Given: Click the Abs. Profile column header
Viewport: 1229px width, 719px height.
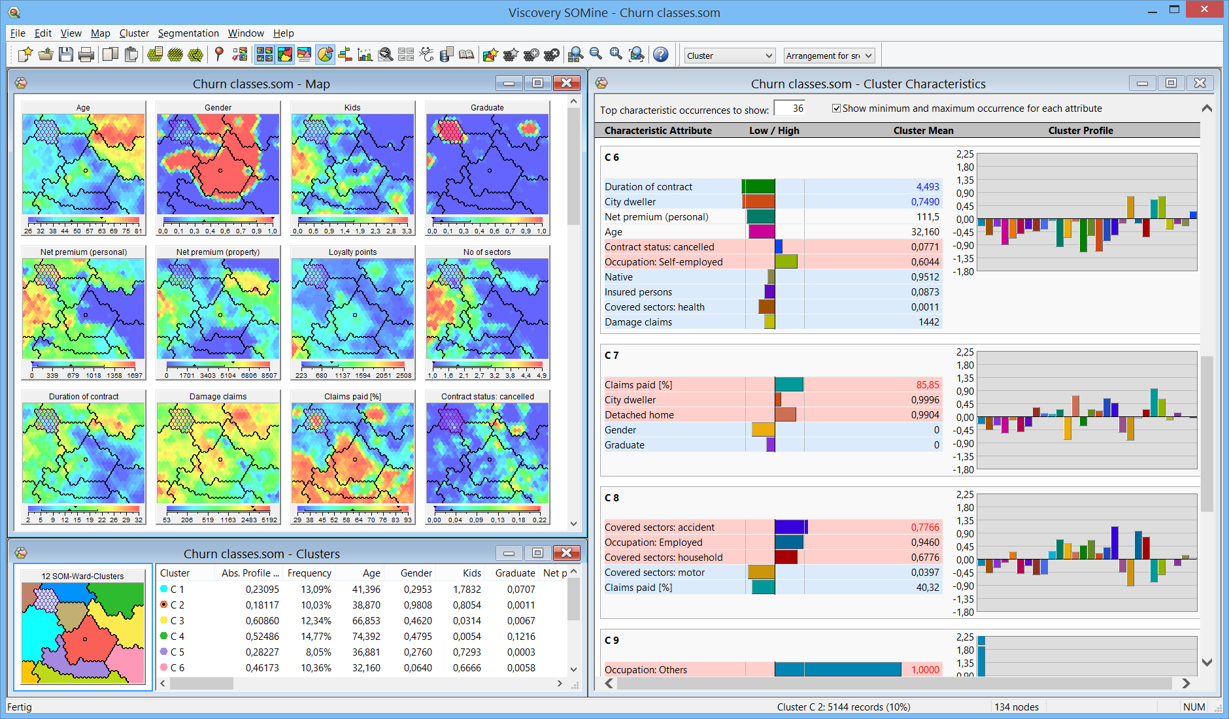Looking at the screenshot, I should click(250, 573).
